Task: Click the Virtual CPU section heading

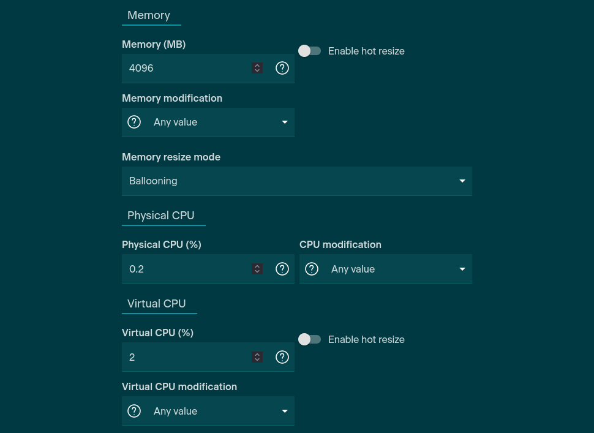Action: click(x=156, y=304)
